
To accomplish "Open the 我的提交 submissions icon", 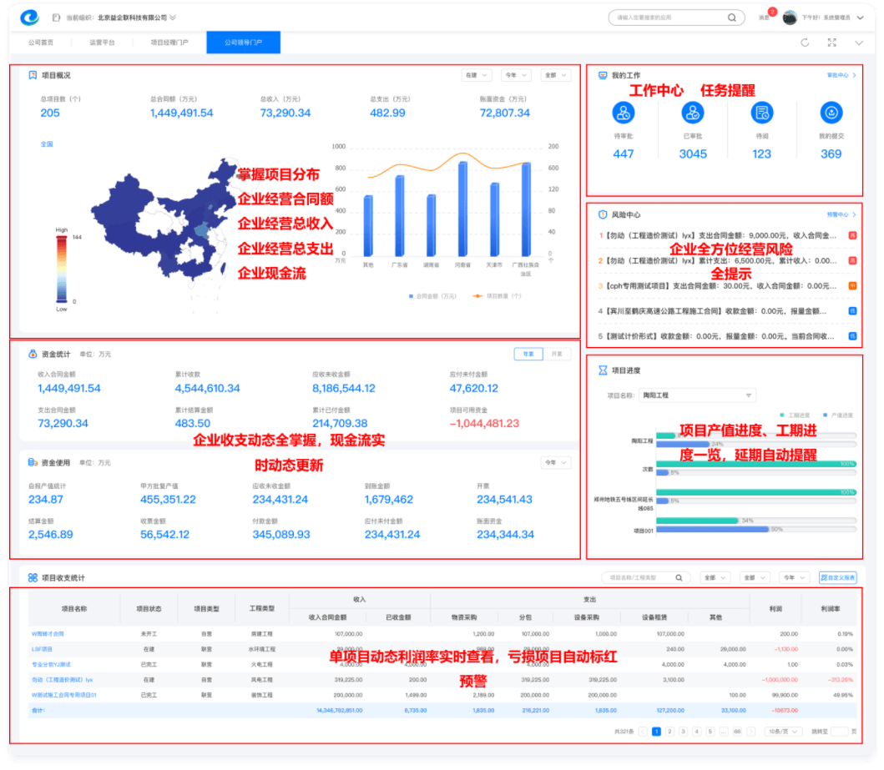I will click(x=831, y=113).
